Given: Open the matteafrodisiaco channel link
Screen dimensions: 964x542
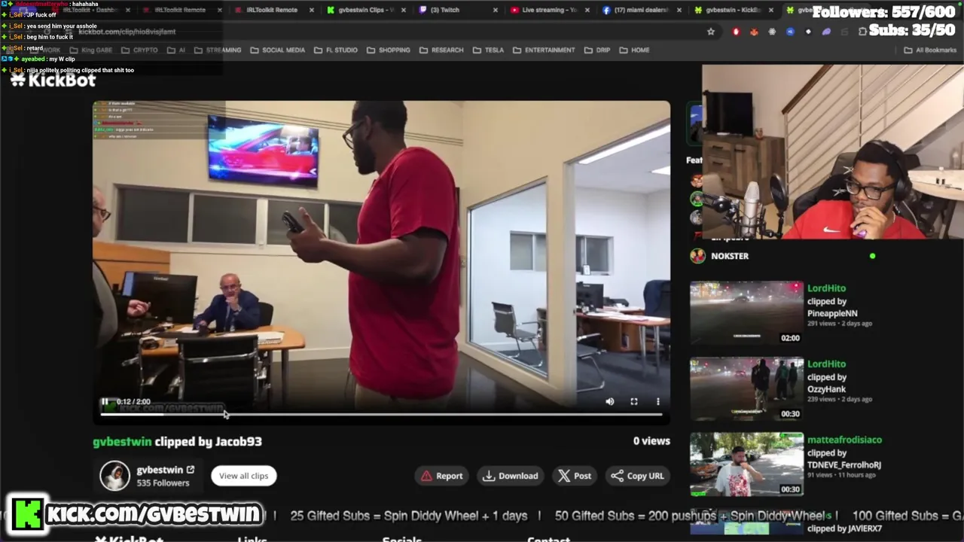Looking at the screenshot, I should coord(844,440).
